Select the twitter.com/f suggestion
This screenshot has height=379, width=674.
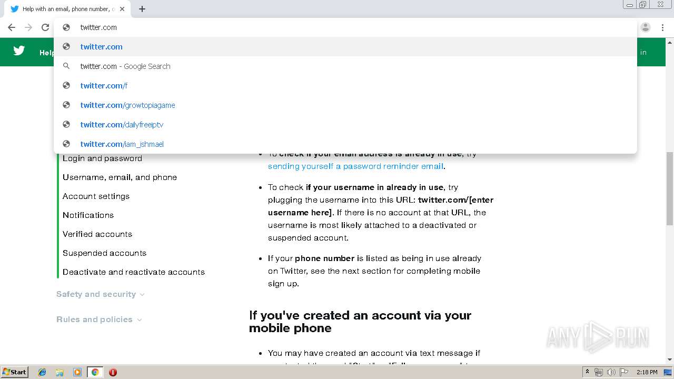[345, 85]
